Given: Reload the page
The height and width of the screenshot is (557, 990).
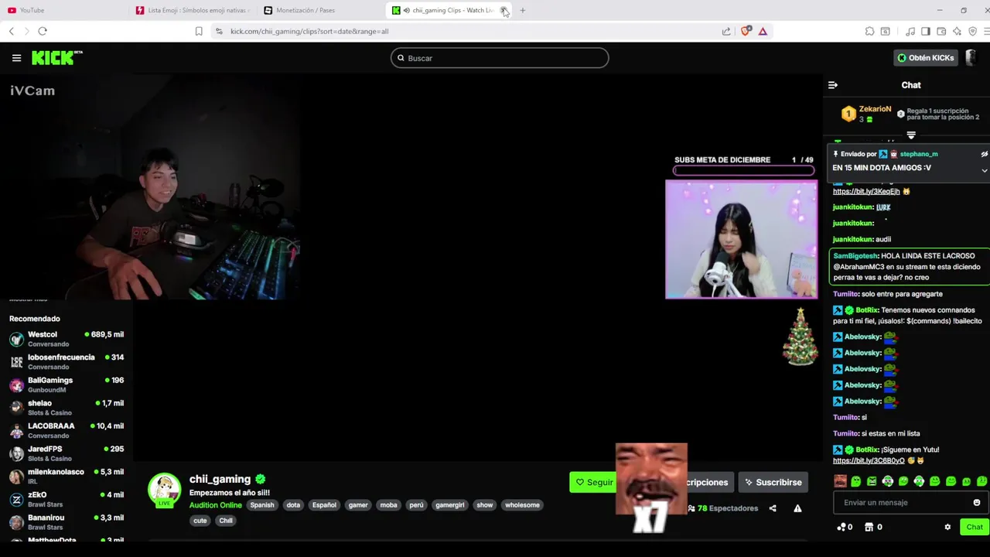Looking at the screenshot, I should (43, 32).
